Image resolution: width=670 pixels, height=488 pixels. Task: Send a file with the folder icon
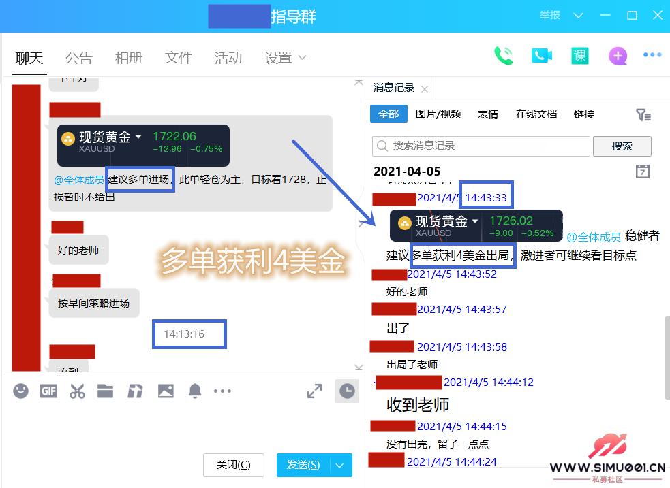click(x=105, y=391)
